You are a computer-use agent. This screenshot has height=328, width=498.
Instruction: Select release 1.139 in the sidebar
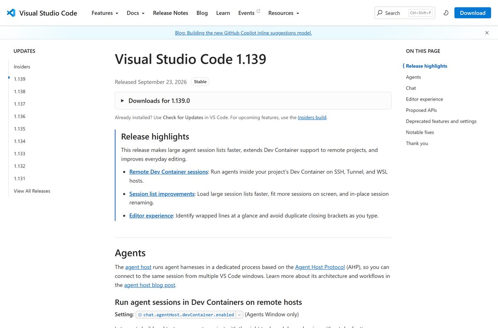coord(20,79)
